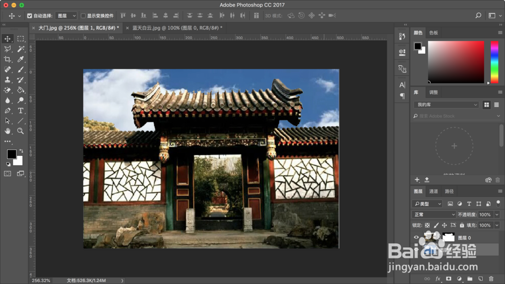Select the Blur tool
Viewport: 505px width, 284px height.
coord(8,100)
